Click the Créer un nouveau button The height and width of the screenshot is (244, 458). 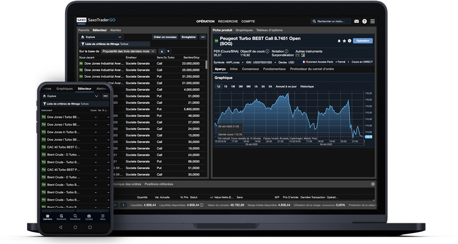[165, 37]
